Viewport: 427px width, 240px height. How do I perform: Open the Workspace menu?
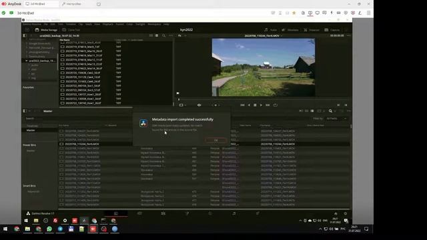tap(154, 24)
